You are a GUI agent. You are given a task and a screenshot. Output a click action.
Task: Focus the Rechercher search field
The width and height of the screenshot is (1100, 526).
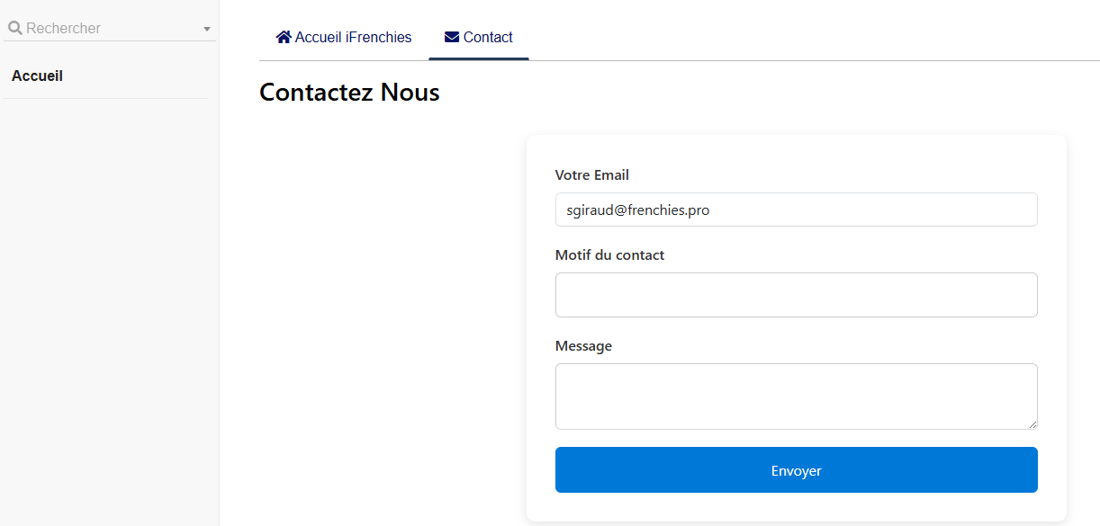pos(108,29)
